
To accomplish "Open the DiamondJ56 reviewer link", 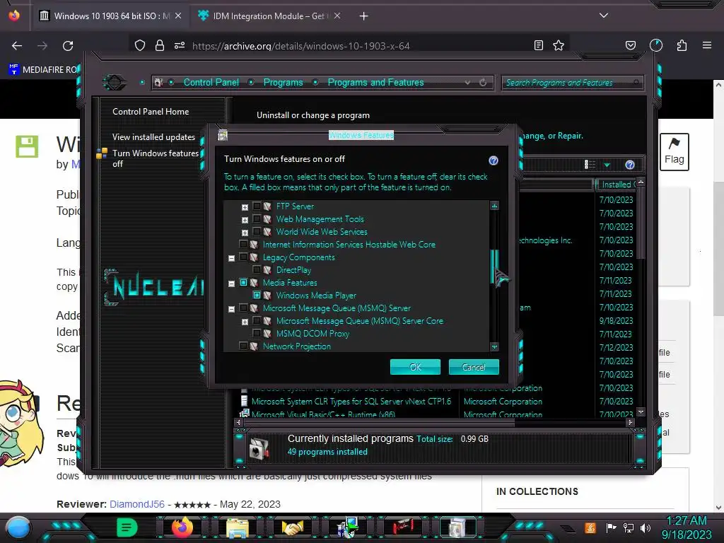I will pos(136,504).
